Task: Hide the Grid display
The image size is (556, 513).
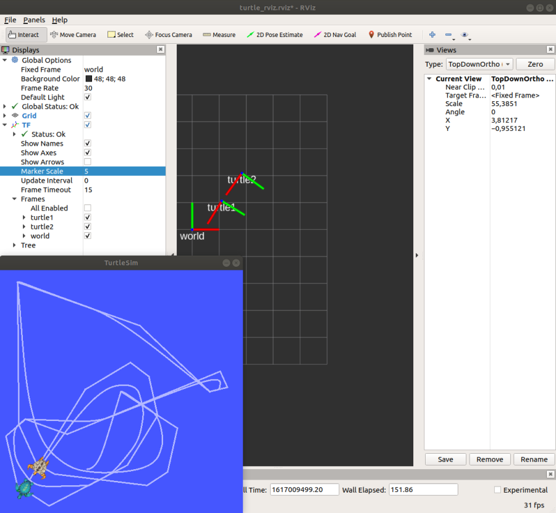Action: (88, 115)
